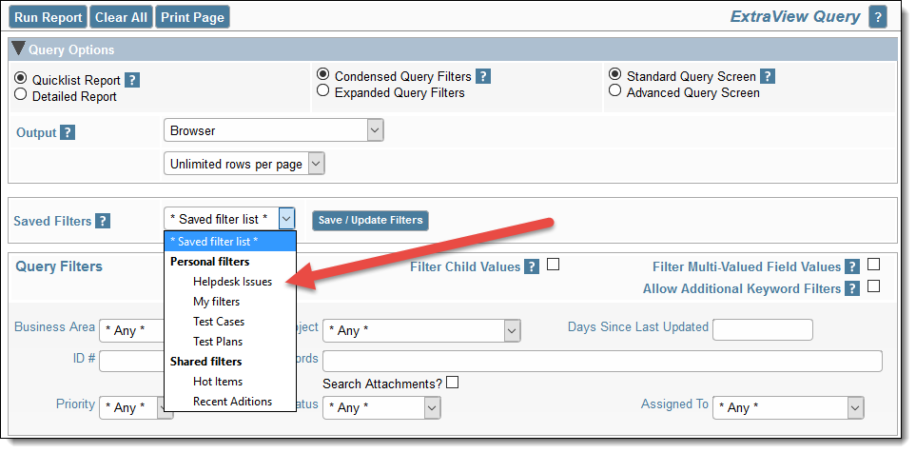Screen dimensions: 916x453
Task: Click help icon for Allow Additional Keyword Filters
Action: click(x=851, y=288)
